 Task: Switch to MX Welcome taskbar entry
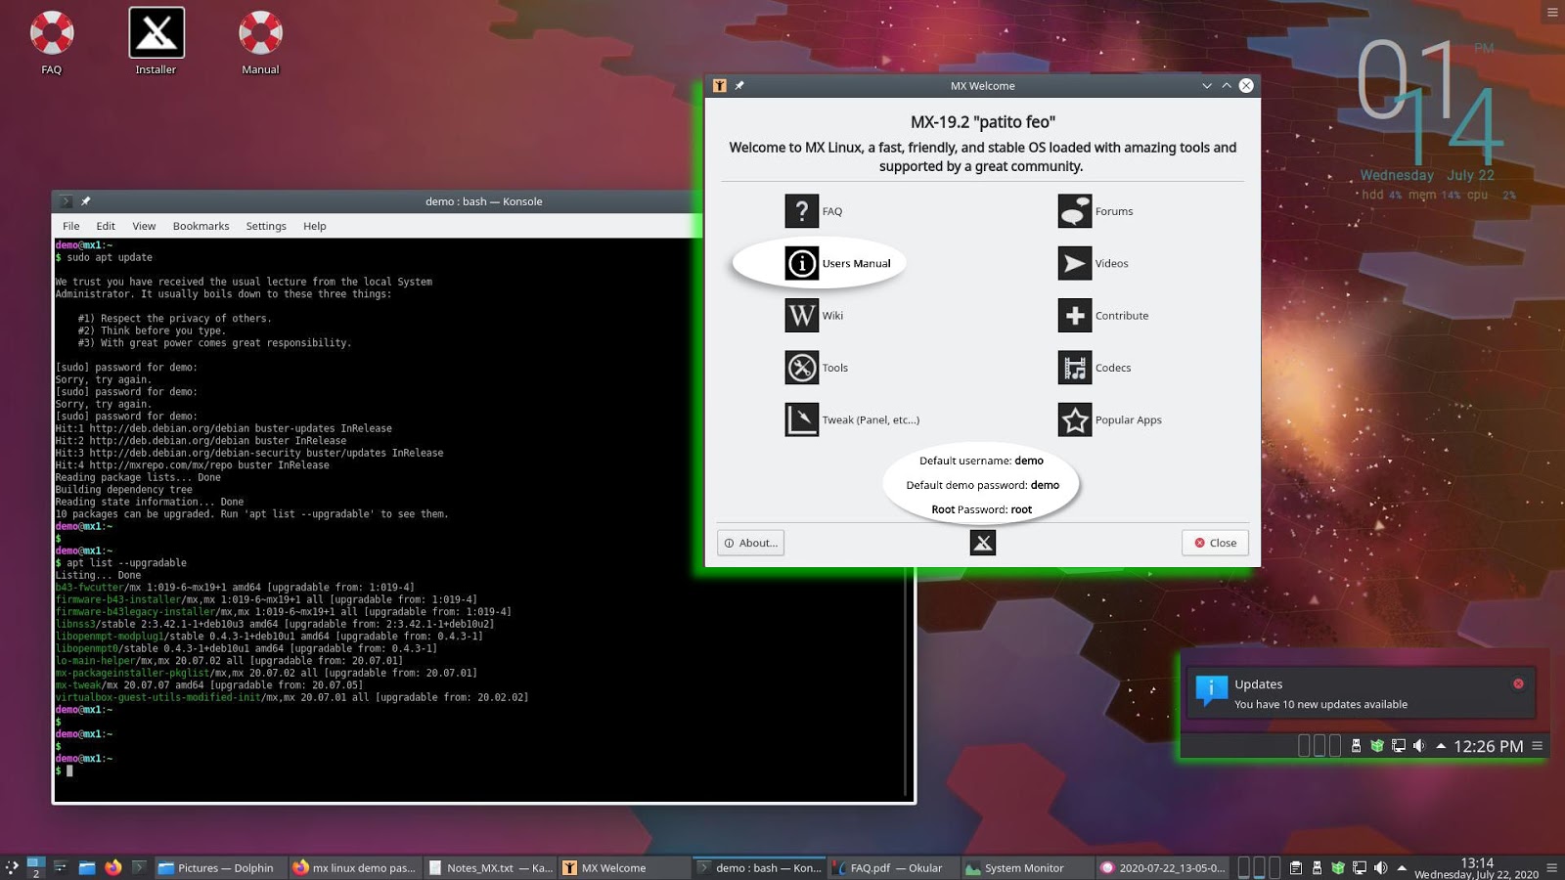pos(624,867)
